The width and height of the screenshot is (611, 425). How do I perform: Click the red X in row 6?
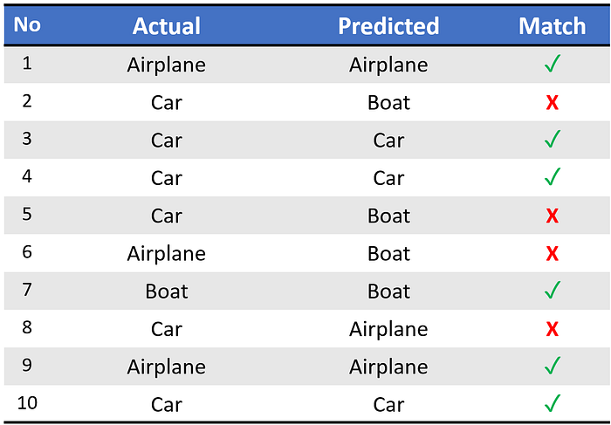coord(553,254)
